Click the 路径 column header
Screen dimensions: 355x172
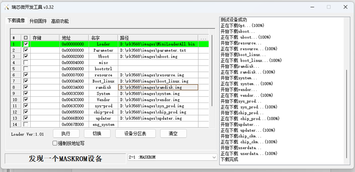pyautogui.click(x=158, y=38)
